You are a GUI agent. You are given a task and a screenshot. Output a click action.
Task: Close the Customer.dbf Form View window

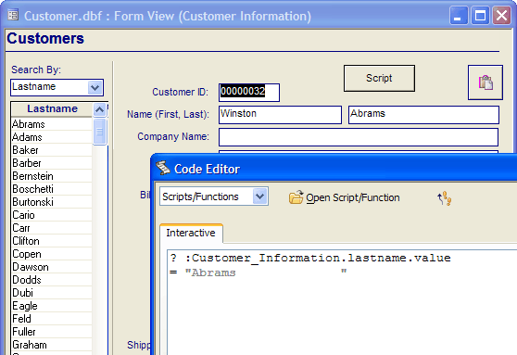pyautogui.click(x=501, y=16)
